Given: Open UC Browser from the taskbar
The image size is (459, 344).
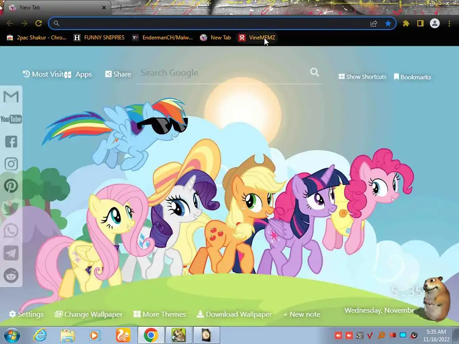Looking at the screenshot, I should 123,335.
